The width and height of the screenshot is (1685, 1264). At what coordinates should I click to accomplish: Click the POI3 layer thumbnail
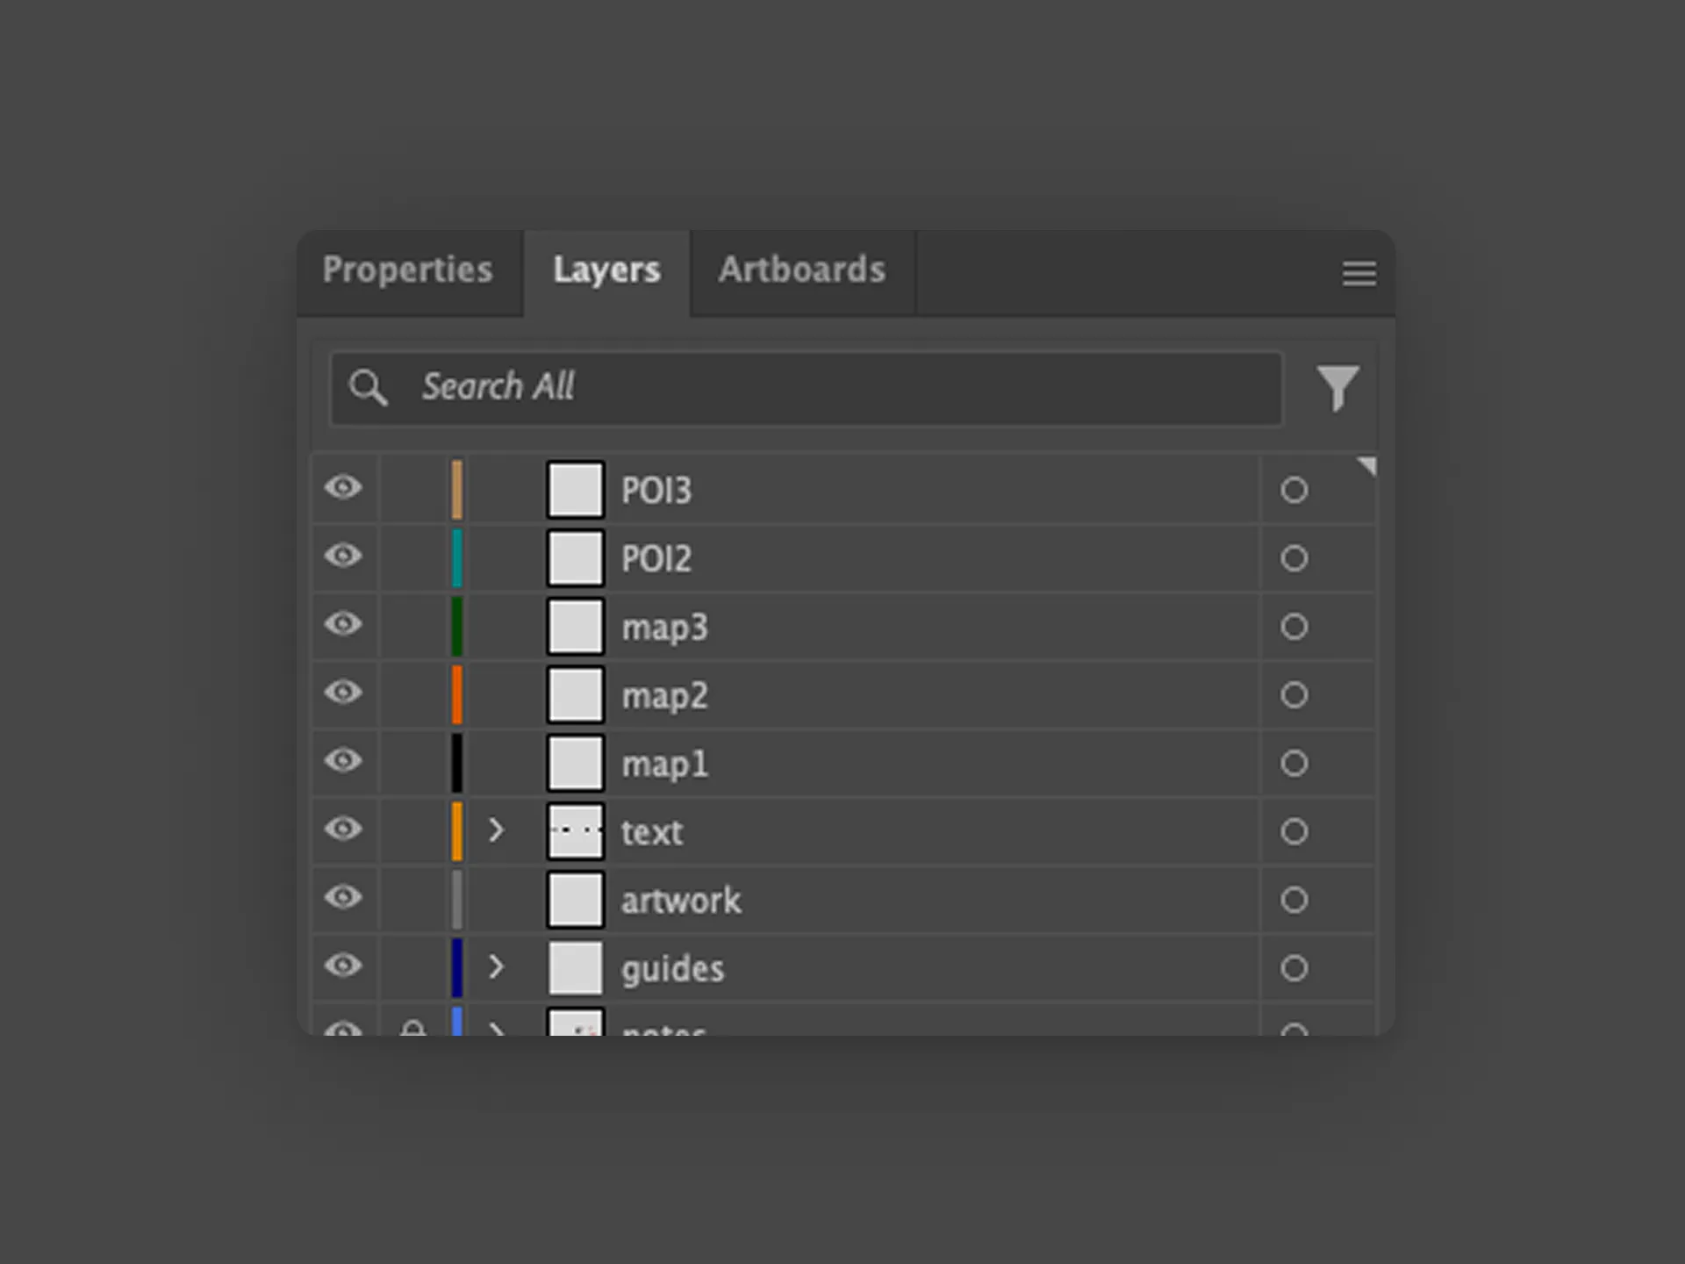coord(575,490)
